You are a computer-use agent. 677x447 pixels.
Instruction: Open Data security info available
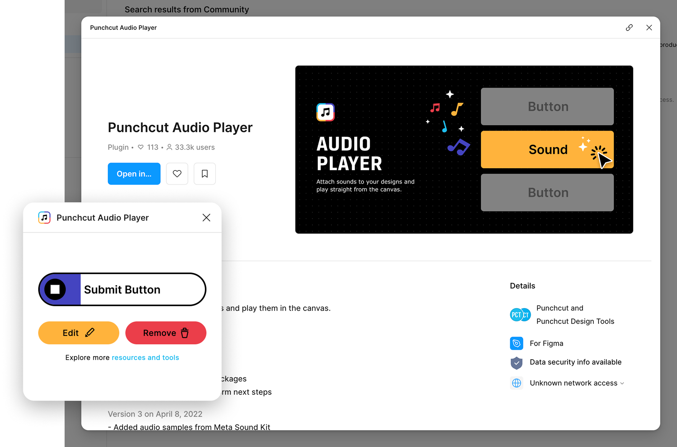coord(575,362)
